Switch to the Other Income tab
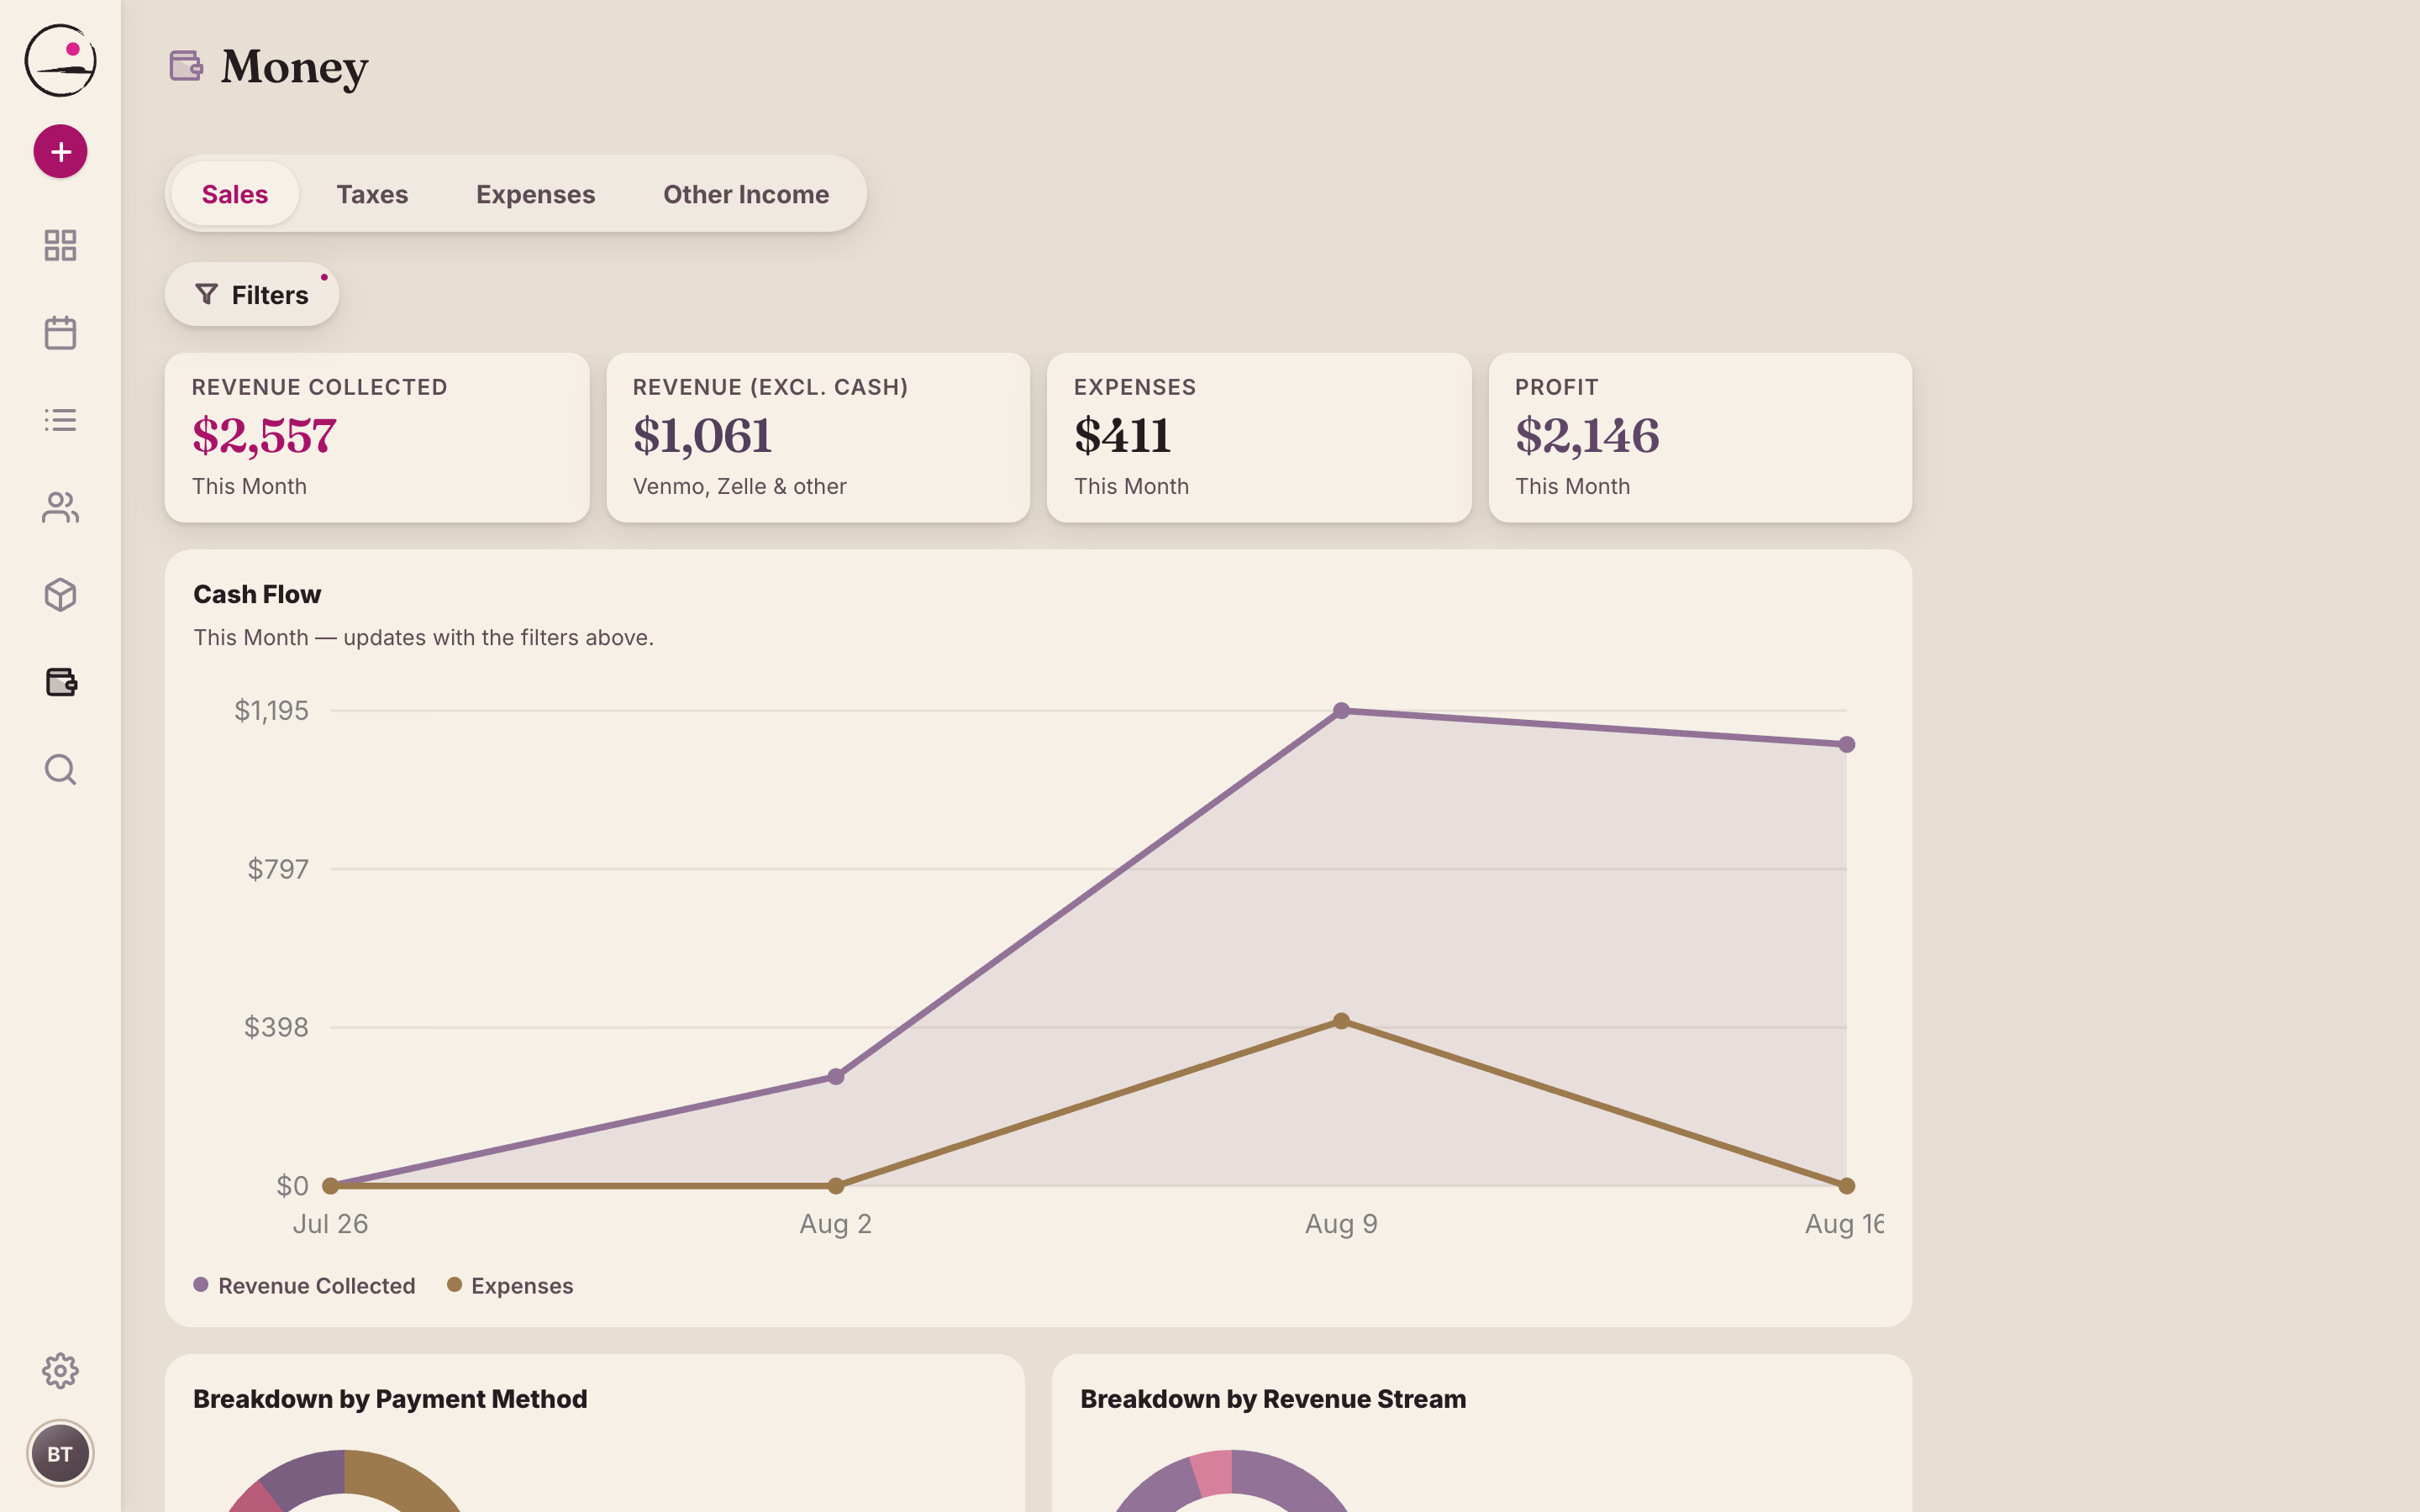The width and height of the screenshot is (2420, 1512). pos(746,194)
